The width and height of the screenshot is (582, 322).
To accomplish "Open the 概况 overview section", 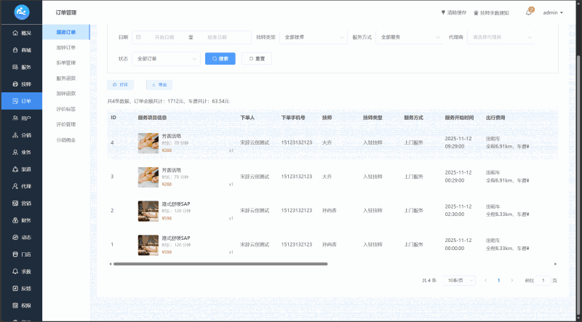I will [x=22, y=33].
